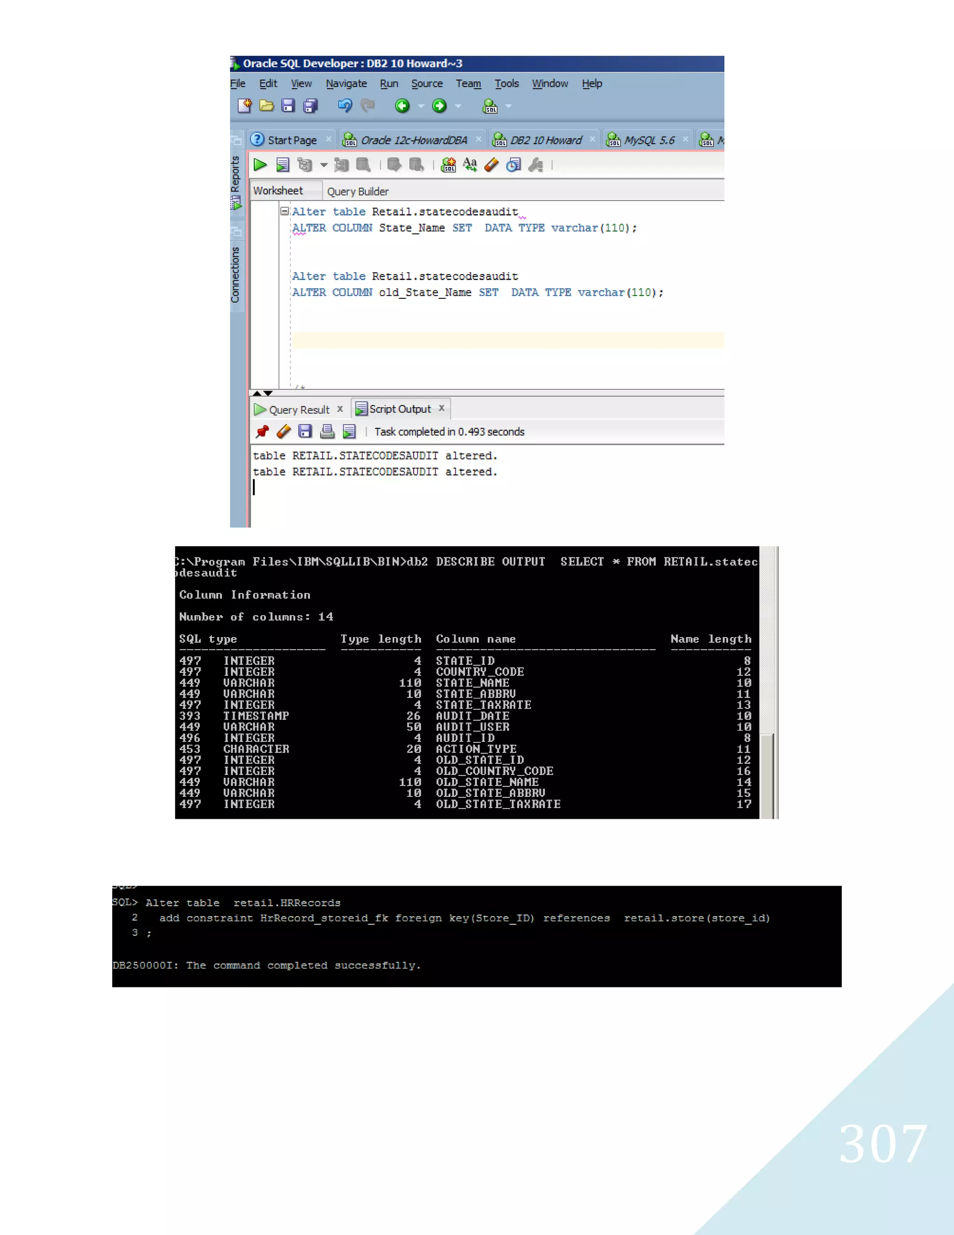The height and width of the screenshot is (1235, 954).
Task: Close the Script Output tab
Action: (x=442, y=408)
